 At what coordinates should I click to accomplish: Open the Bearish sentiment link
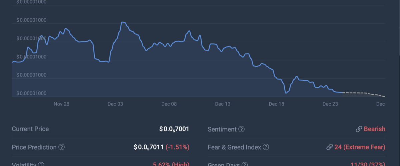374,129
